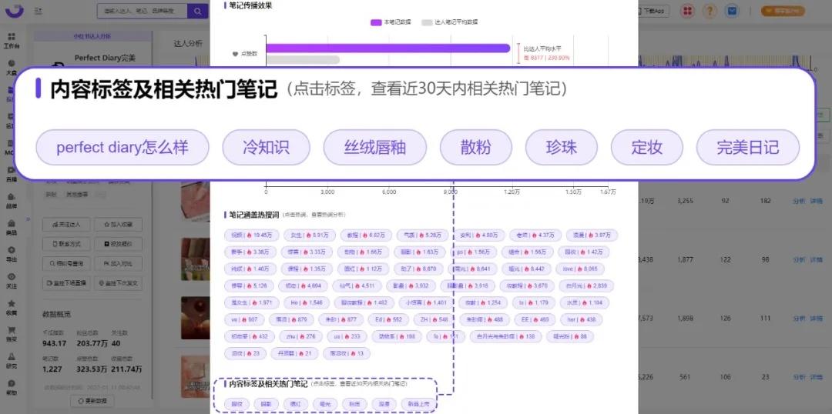Click the 关注达人 button
This screenshot has height=414, width=832.
coord(66,224)
